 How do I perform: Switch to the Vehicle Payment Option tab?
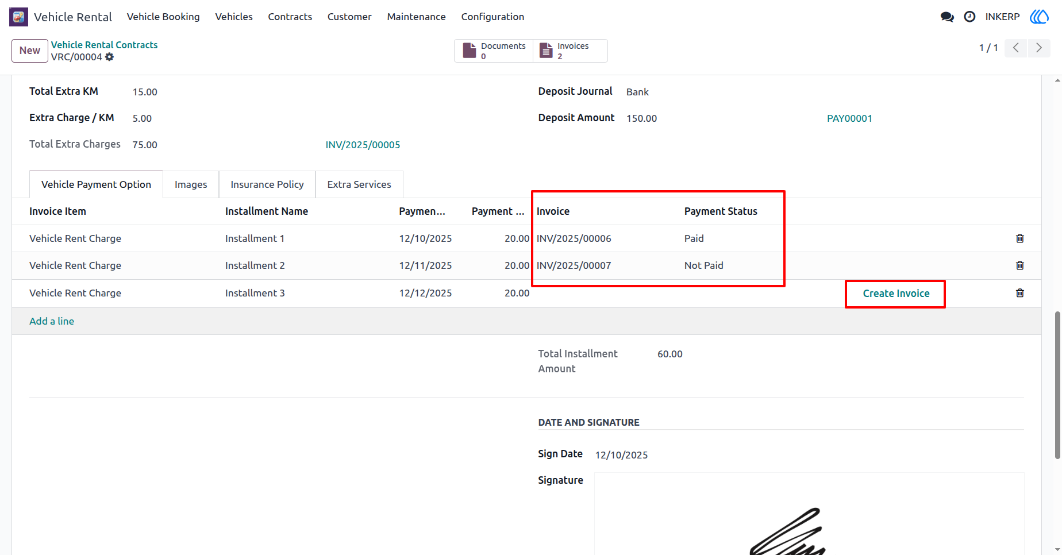tap(96, 184)
